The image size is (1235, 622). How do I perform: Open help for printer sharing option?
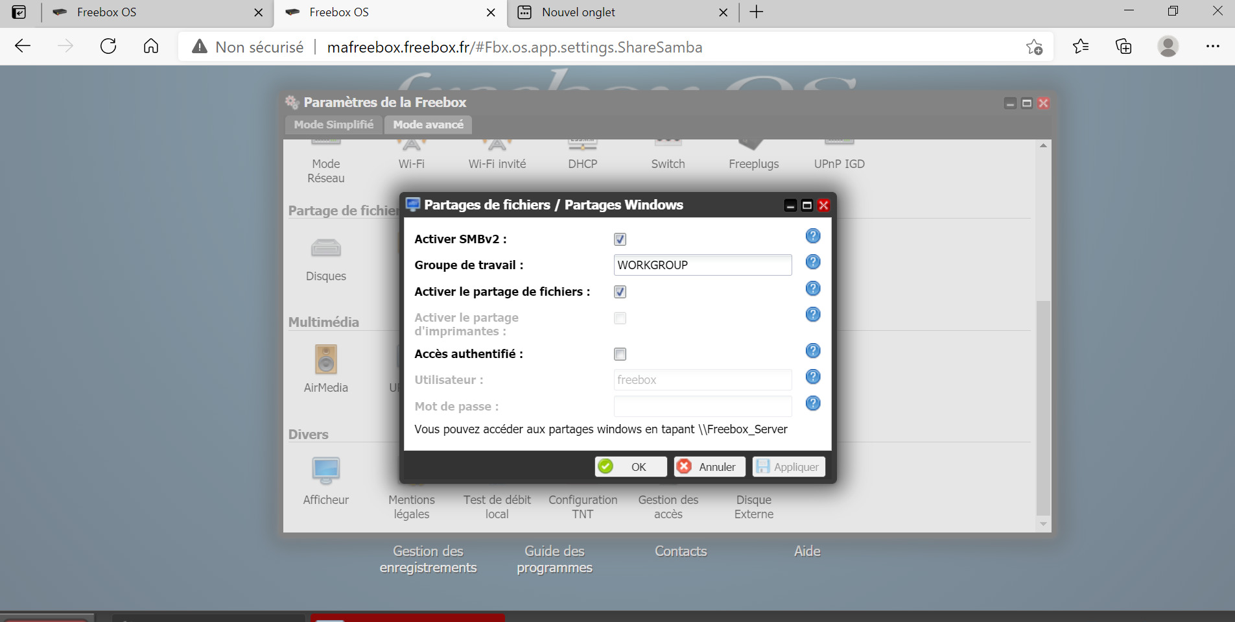812,315
